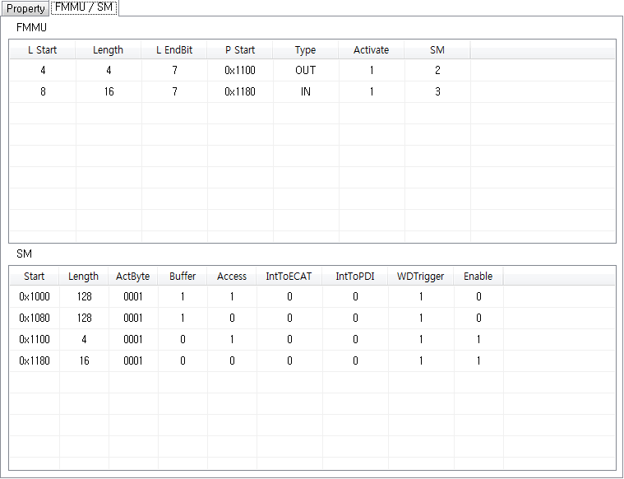624x479 pixels.
Task: Click the Access column header
Action: 231,277
